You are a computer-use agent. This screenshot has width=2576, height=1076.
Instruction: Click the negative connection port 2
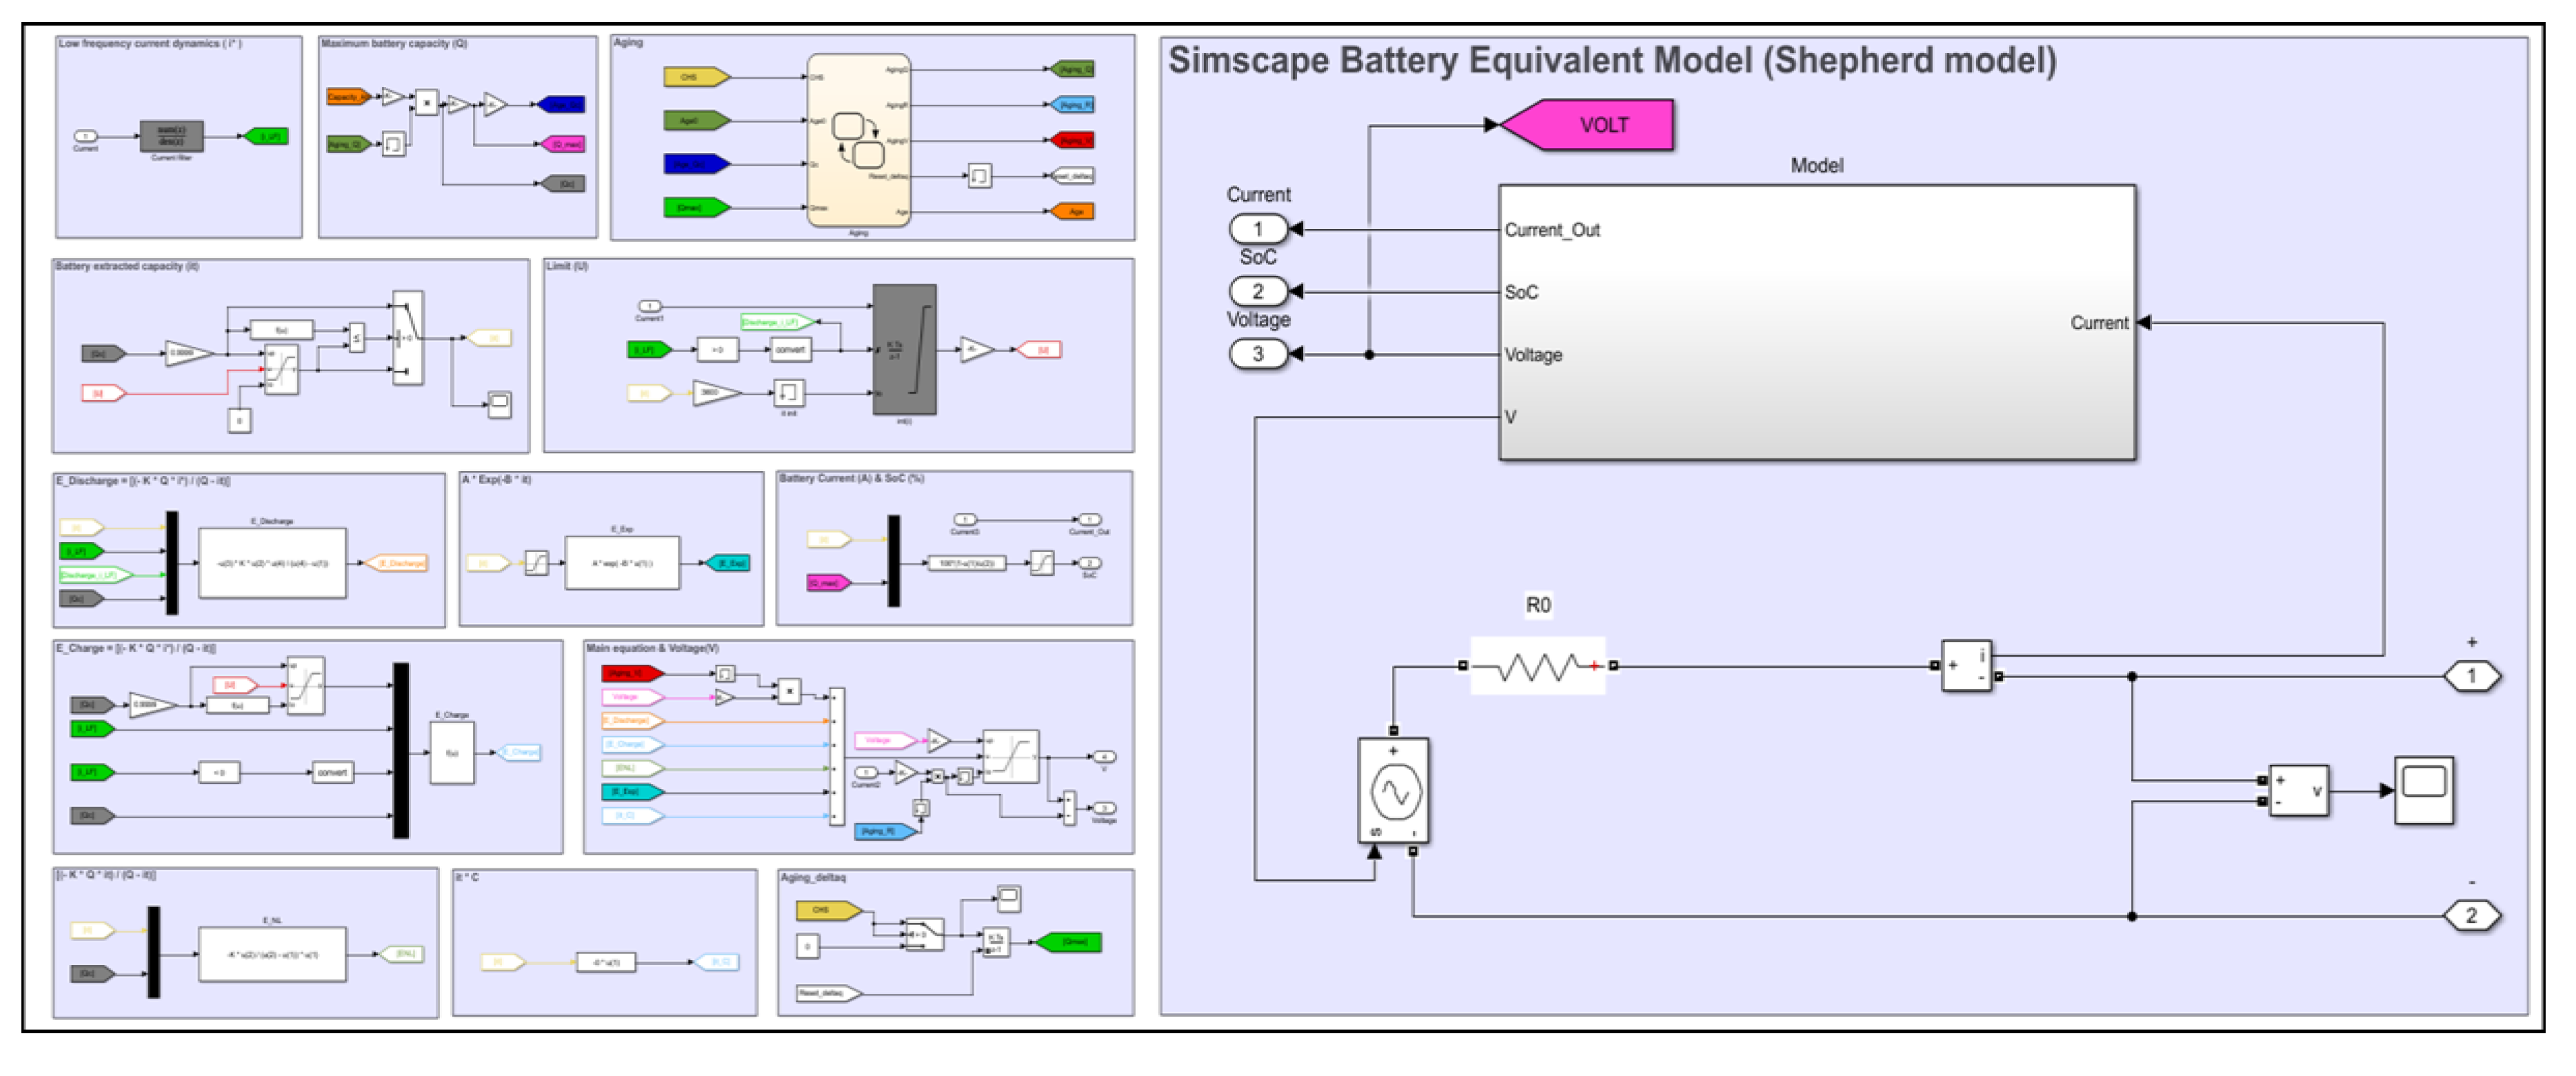point(2471,916)
